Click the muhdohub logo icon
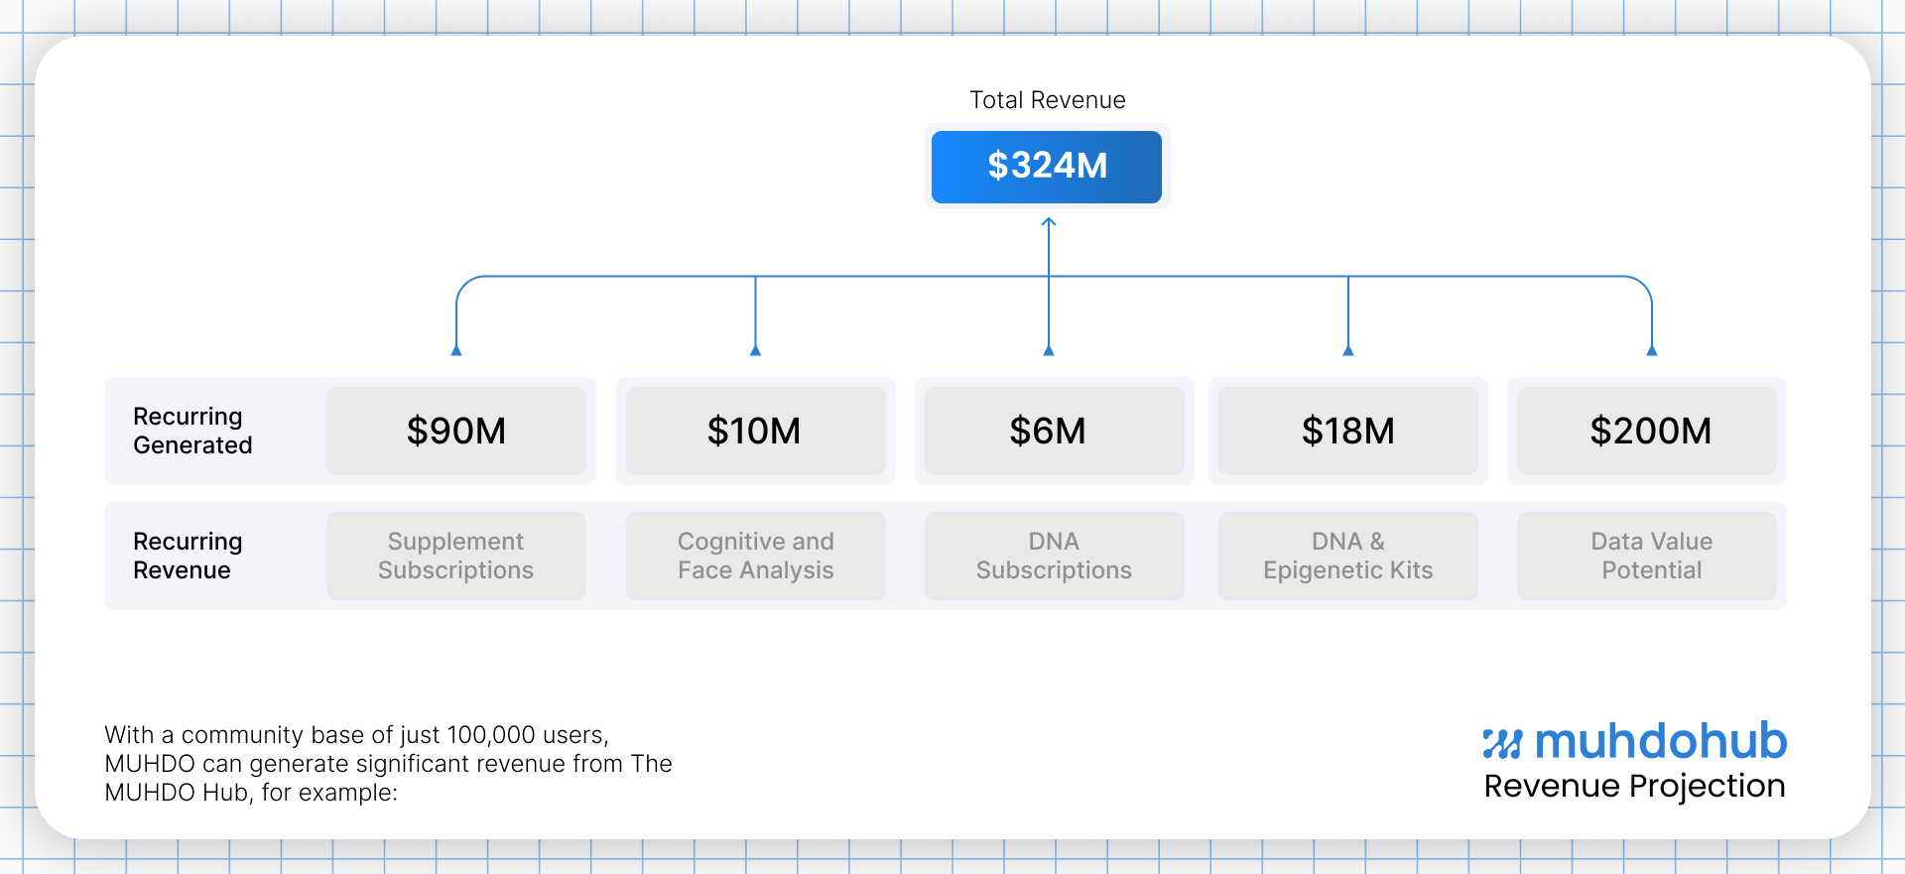Image resolution: width=1905 pixels, height=874 pixels. click(1501, 743)
